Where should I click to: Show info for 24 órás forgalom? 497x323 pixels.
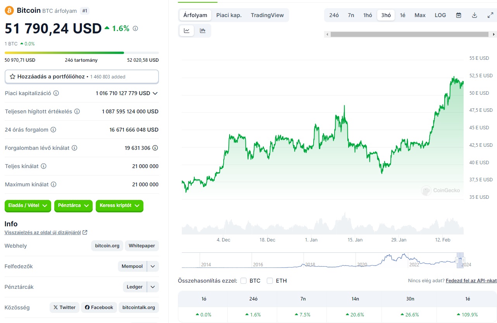coord(53,130)
